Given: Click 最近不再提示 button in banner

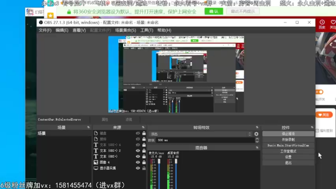Looking at the screenshot, I should pyautogui.click(x=243, y=11).
